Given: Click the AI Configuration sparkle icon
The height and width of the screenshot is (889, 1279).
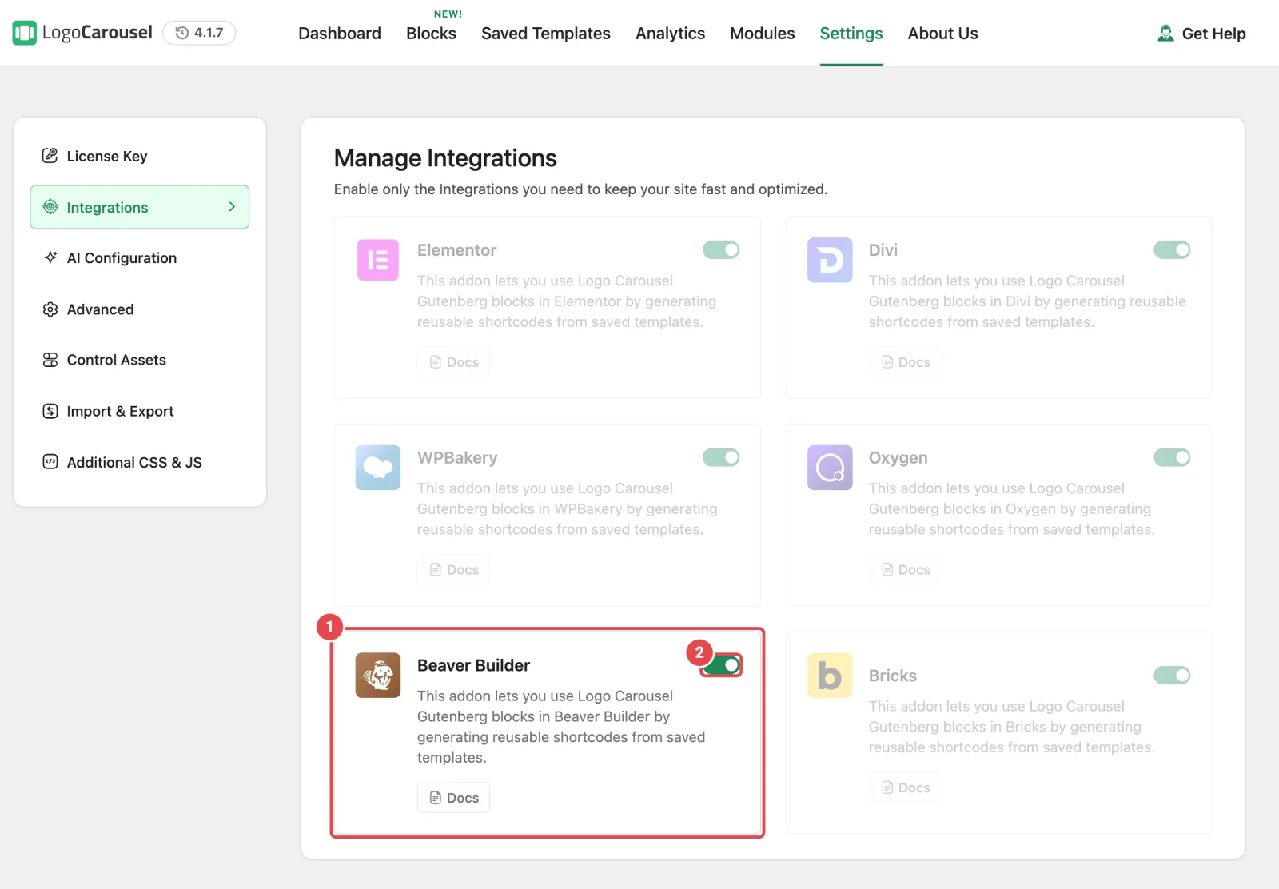Looking at the screenshot, I should [x=50, y=257].
